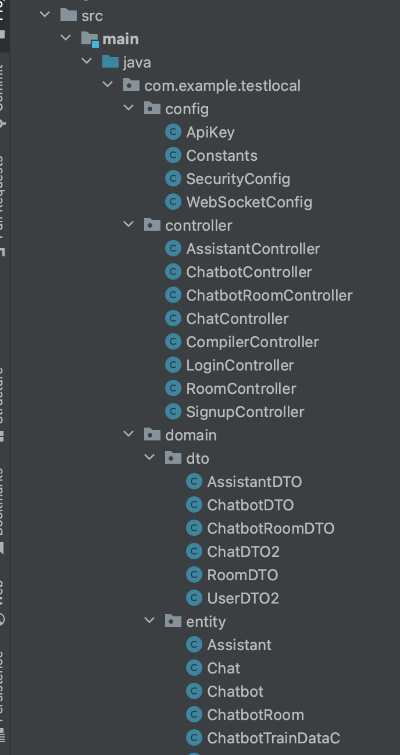Click the main module folder icon
The width and height of the screenshot is (400, 755).
click(x=90, y=40)
